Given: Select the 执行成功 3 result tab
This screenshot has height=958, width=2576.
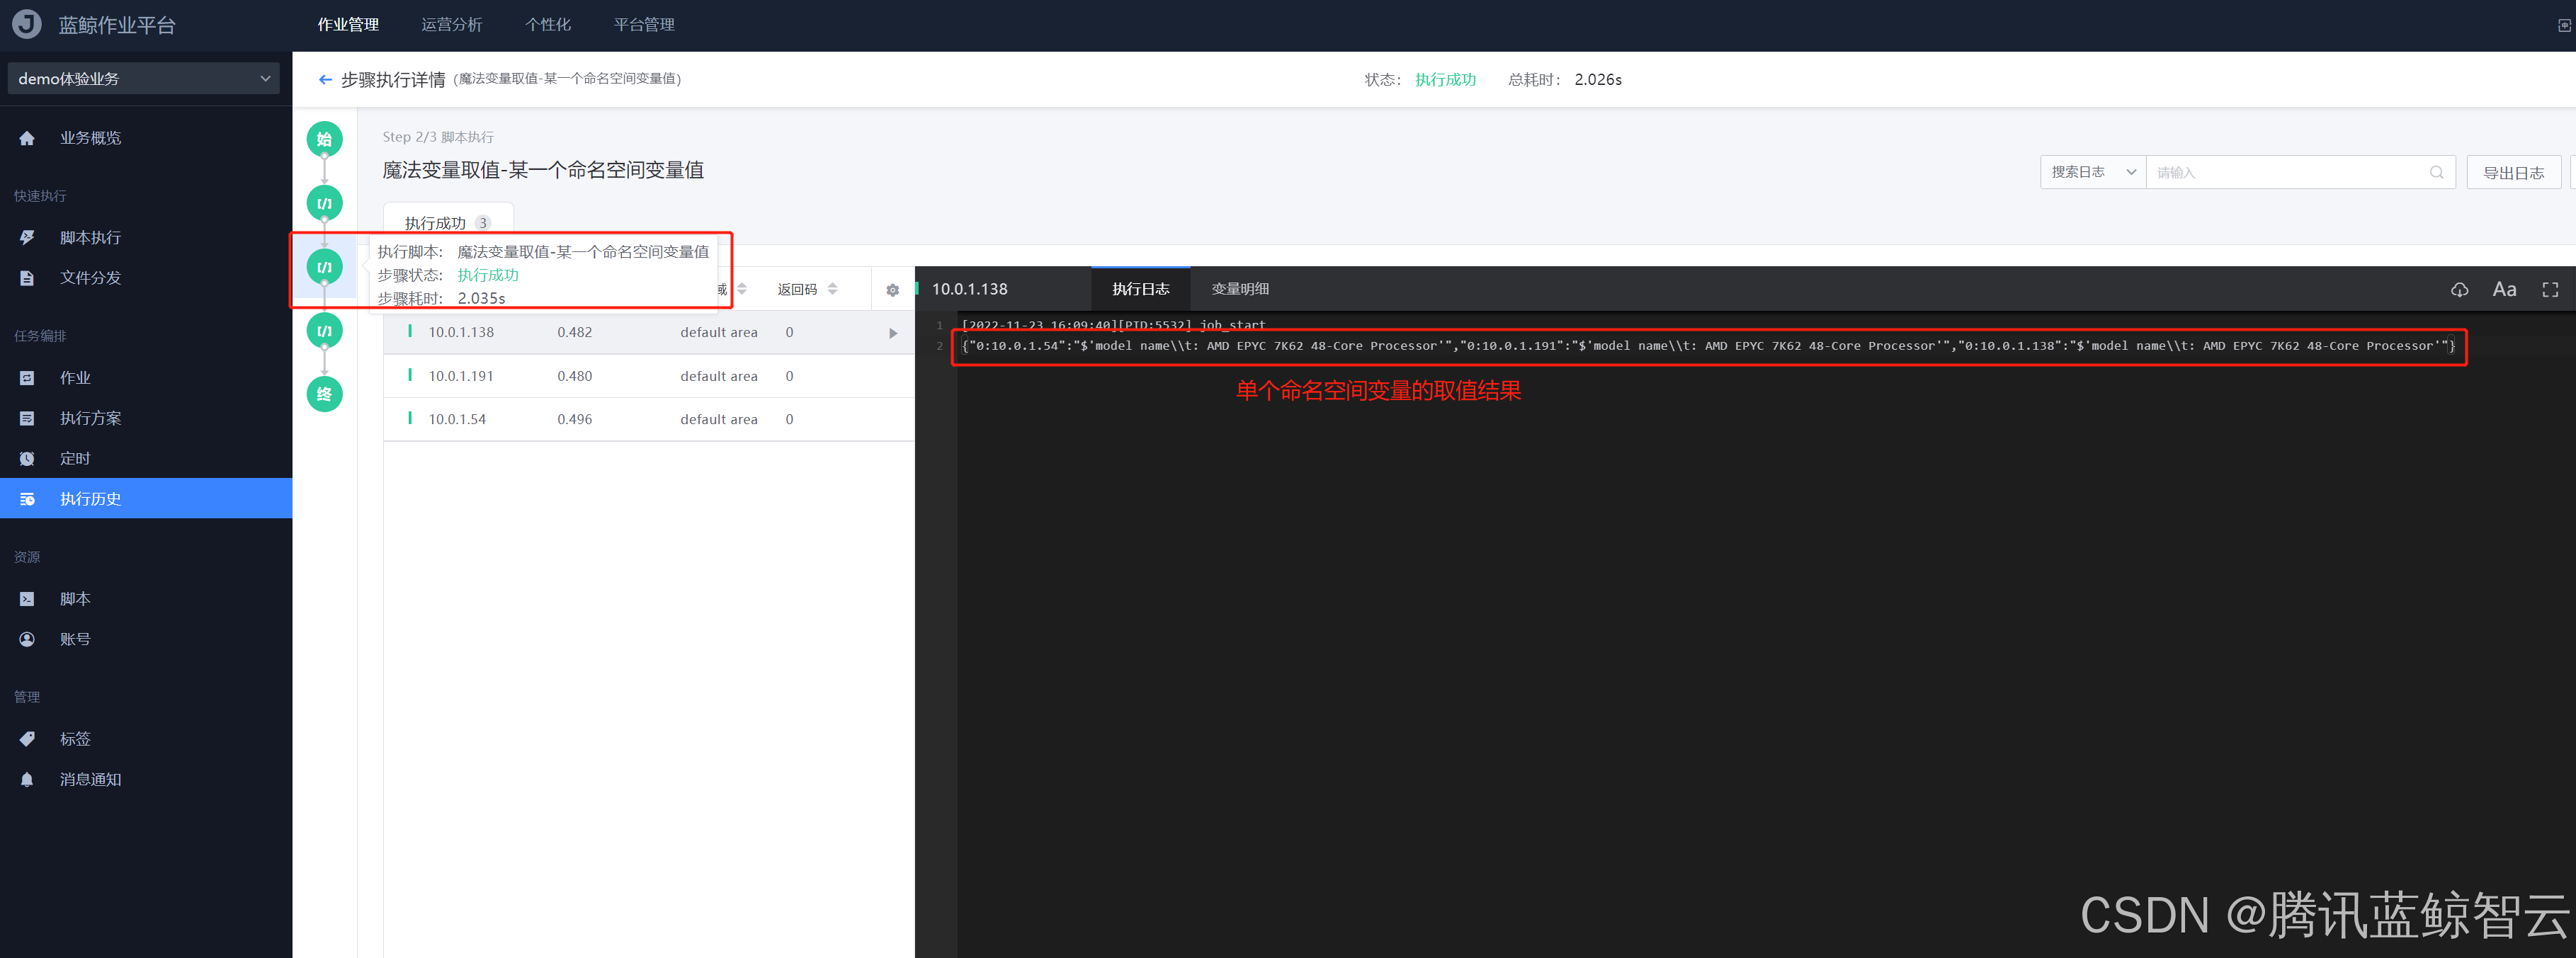Looking at the screenshot, I should coord(447,223).
